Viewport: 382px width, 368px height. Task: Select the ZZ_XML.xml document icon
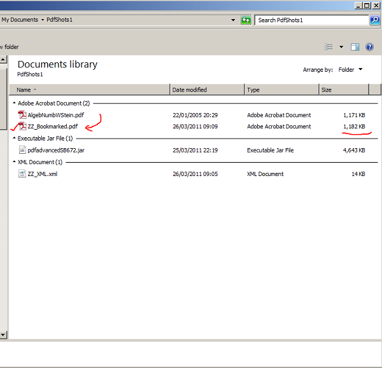pos(22,174)
